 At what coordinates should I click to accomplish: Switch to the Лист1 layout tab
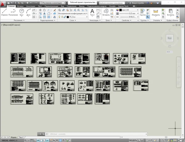pyautogui.click(x=22, y=137)
